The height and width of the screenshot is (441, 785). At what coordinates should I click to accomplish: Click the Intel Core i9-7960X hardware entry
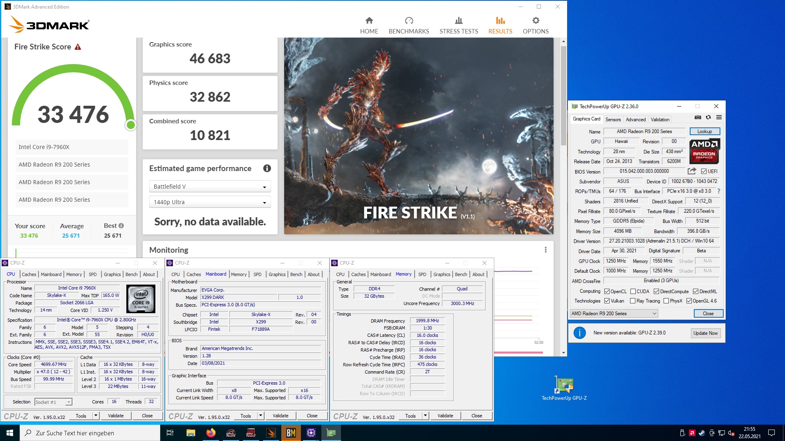pyautogui.click(x=72, y=147)
